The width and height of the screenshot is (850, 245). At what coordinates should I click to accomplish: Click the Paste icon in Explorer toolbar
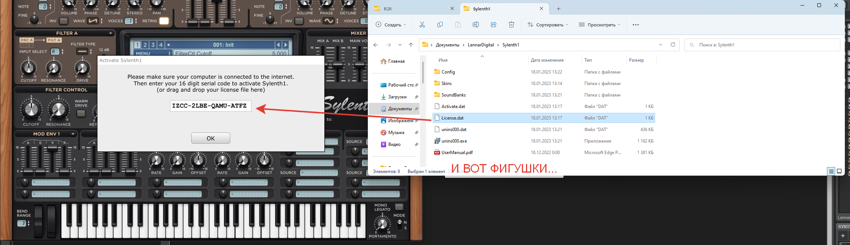tap(458, 25)
